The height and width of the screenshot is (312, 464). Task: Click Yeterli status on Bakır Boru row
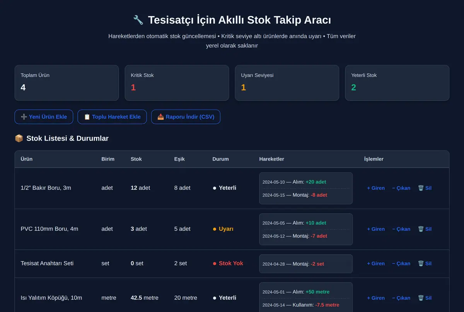[x=224, y=188]
